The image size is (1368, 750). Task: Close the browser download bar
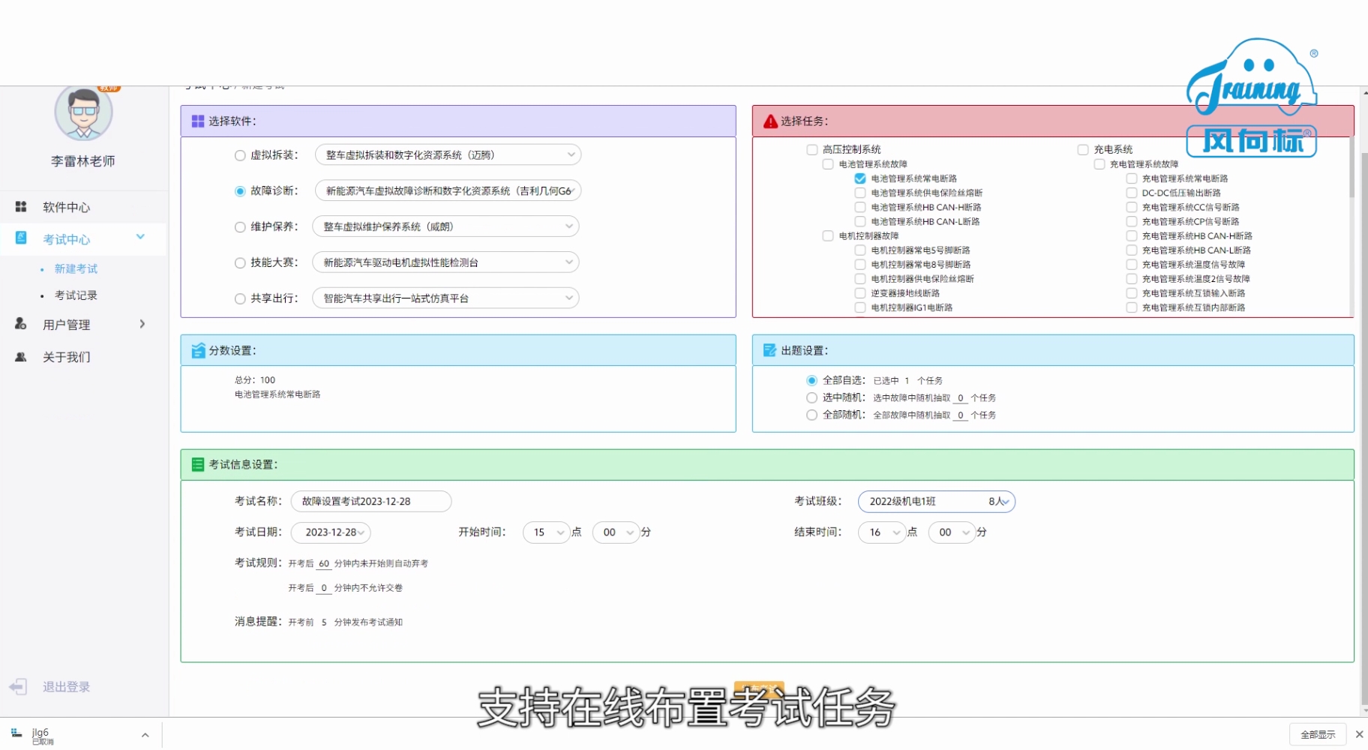tap(1359, 734)
